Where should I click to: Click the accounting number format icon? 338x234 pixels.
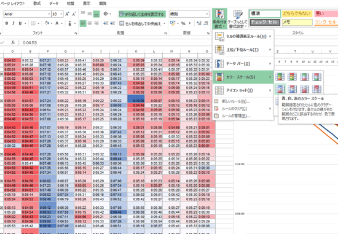[x=173, y=23]
